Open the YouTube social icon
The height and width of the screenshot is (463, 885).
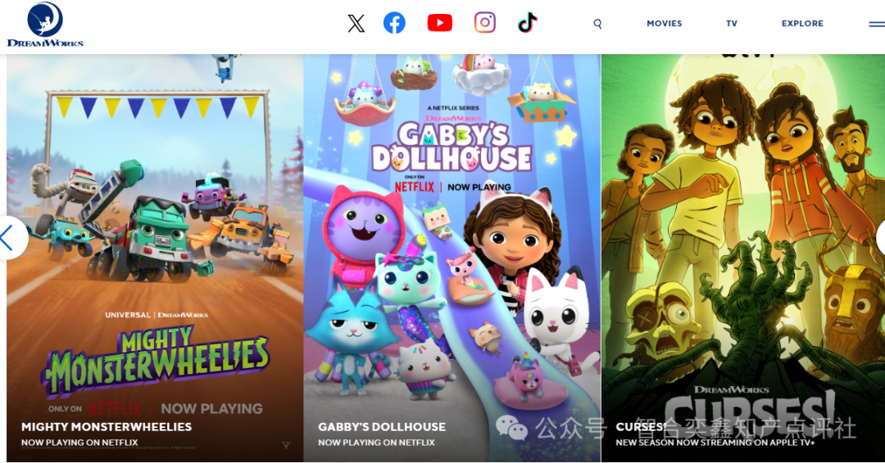pos(440,23)
